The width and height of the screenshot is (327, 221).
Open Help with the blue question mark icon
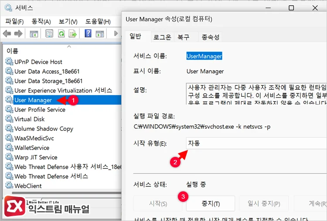point(88,34)
